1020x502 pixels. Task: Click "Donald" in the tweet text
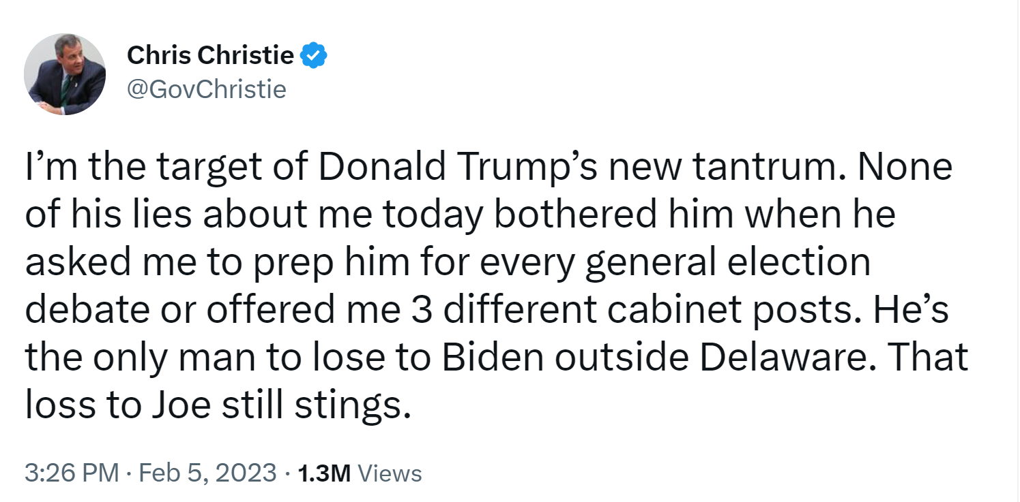tap(386, 168)
